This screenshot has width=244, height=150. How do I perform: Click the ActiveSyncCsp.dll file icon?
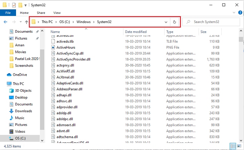(53, 53)
